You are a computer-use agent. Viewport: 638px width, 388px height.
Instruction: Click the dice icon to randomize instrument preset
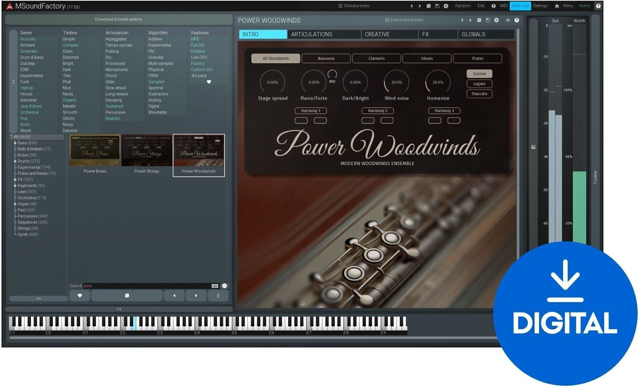point(479,21)
